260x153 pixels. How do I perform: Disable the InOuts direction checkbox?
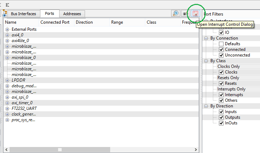[221, 123]
